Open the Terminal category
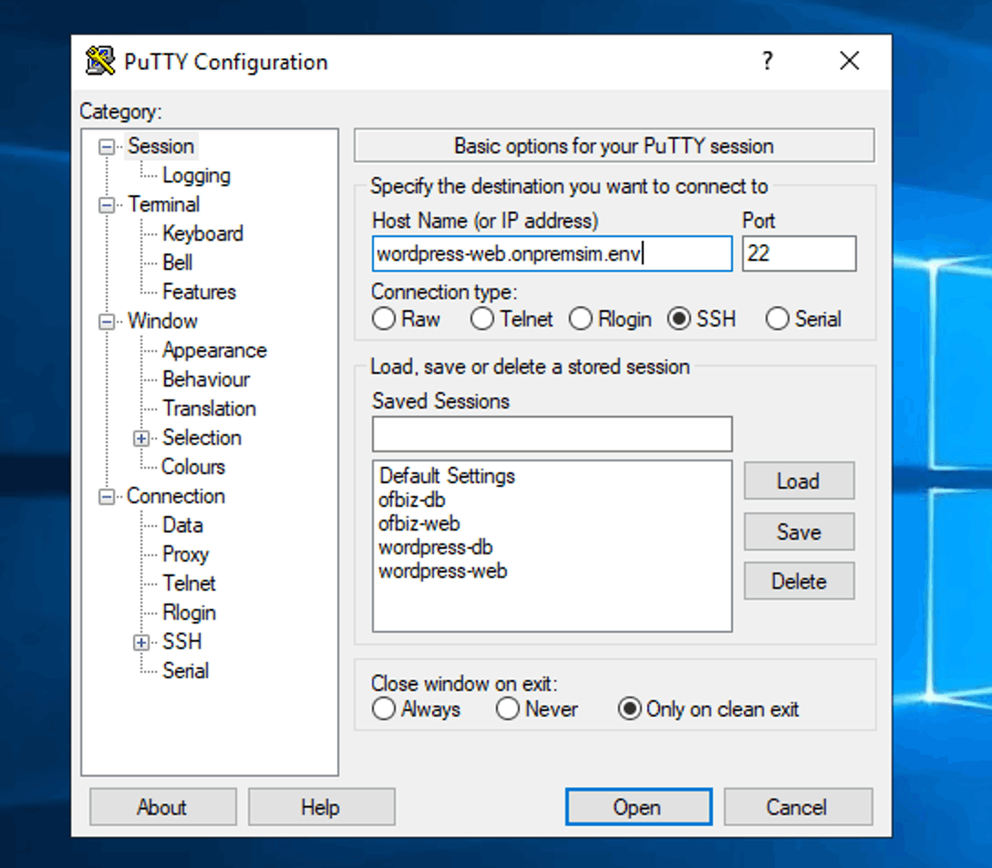This screenshot has height=868, width=992. [x=163, y=204]
